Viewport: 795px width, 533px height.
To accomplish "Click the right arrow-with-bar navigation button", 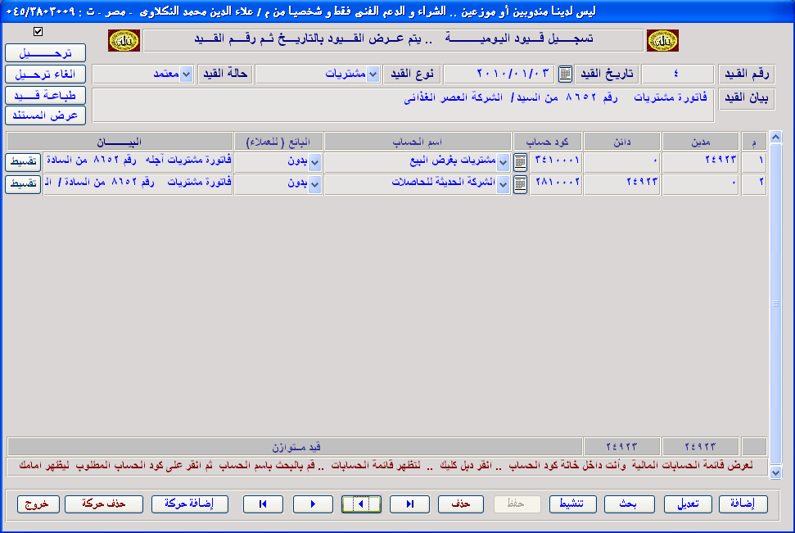I will pos(409,504).
